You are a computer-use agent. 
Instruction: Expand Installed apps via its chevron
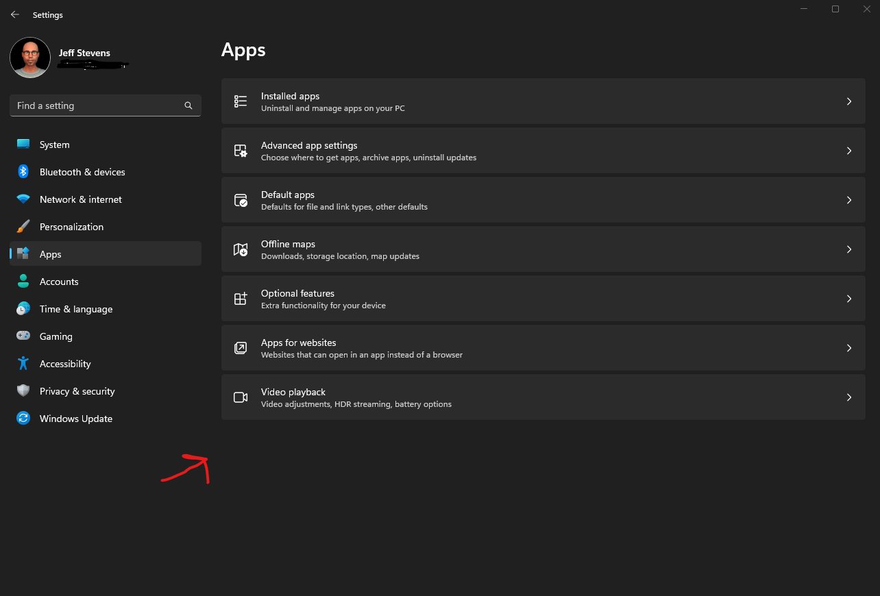click(849, 101)
